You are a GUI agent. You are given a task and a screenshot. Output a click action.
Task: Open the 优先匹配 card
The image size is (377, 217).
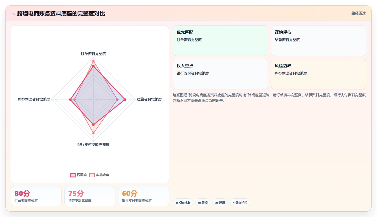(220, 41)
